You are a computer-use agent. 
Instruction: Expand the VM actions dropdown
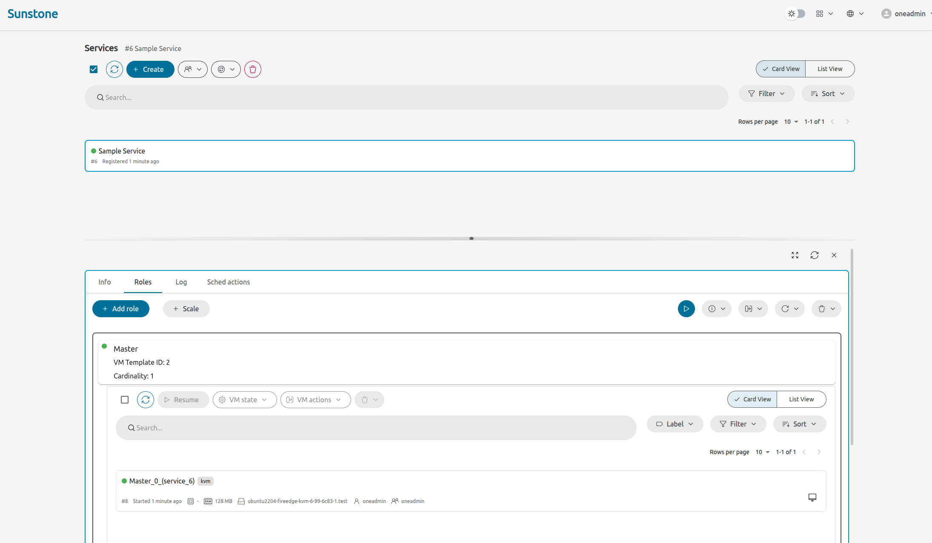[x=315, y=400]
